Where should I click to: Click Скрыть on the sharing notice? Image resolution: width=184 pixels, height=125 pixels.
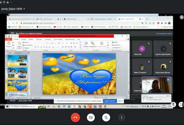(120, 101)
